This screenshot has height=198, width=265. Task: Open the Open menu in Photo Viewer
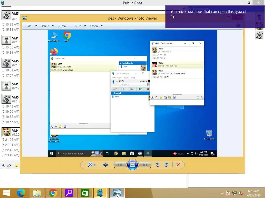click(94, 26)
